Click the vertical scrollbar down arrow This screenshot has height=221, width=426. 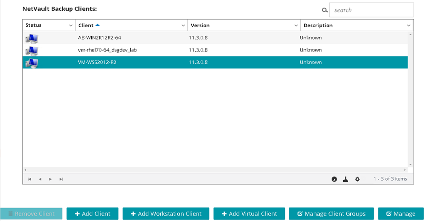pos(410,165)
